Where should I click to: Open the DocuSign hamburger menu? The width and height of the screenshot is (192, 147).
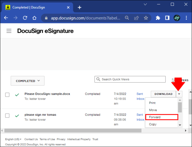[9, 31]
